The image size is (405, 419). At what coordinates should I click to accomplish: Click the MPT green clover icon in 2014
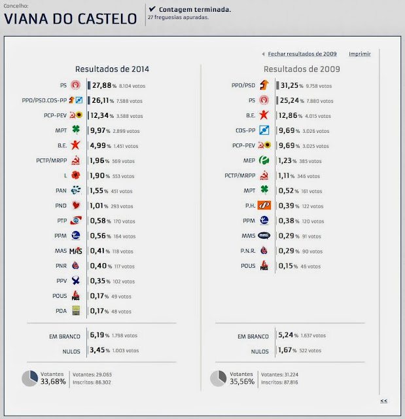pos(75,130)
